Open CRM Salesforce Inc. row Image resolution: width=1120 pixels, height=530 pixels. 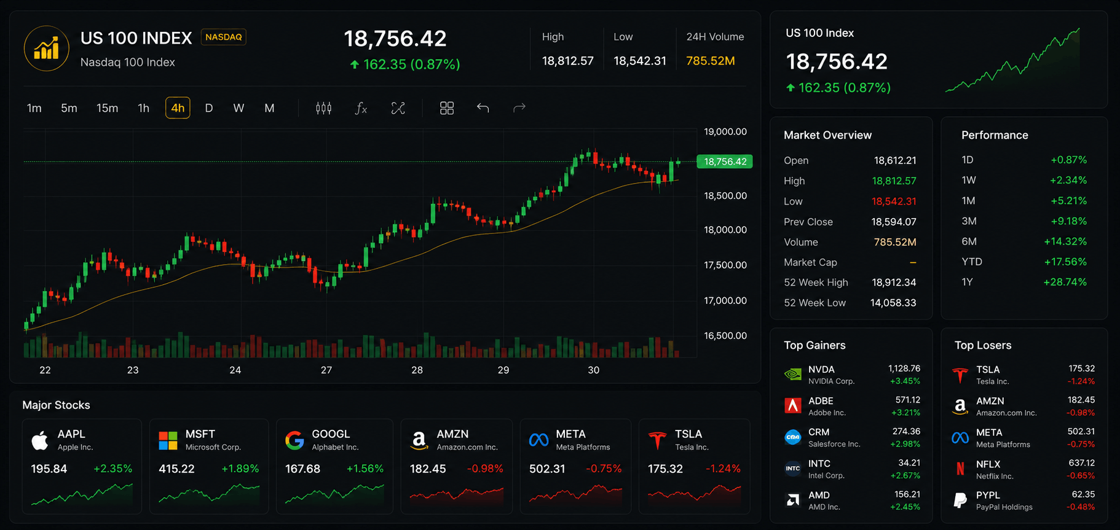click(x=852, y=437)
